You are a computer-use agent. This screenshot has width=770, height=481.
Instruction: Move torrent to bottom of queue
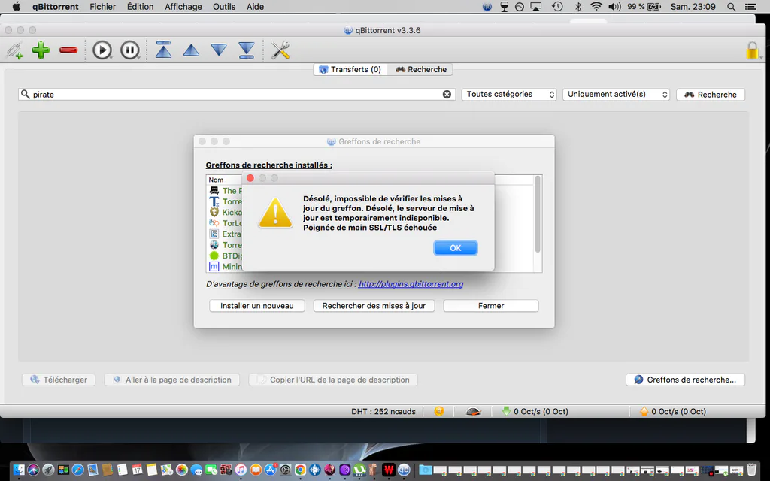point(246,50)
